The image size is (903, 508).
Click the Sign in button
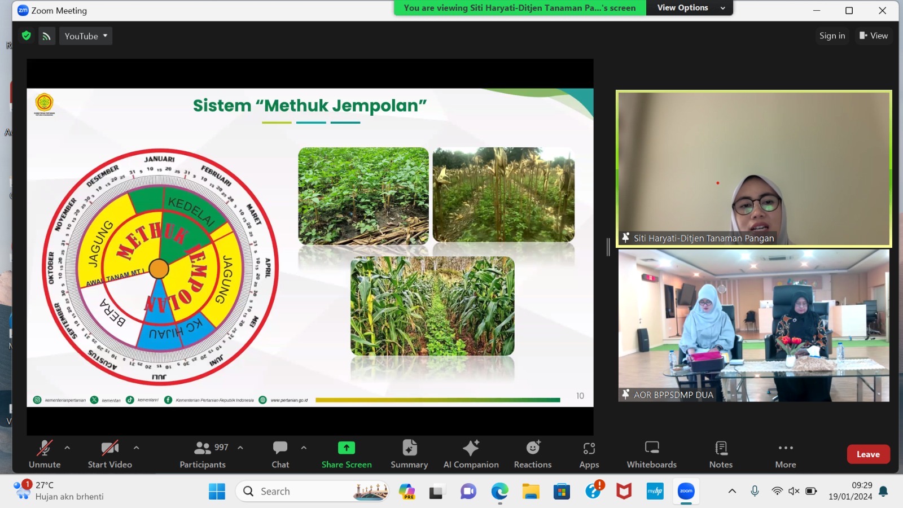click(x=832, y=36)
